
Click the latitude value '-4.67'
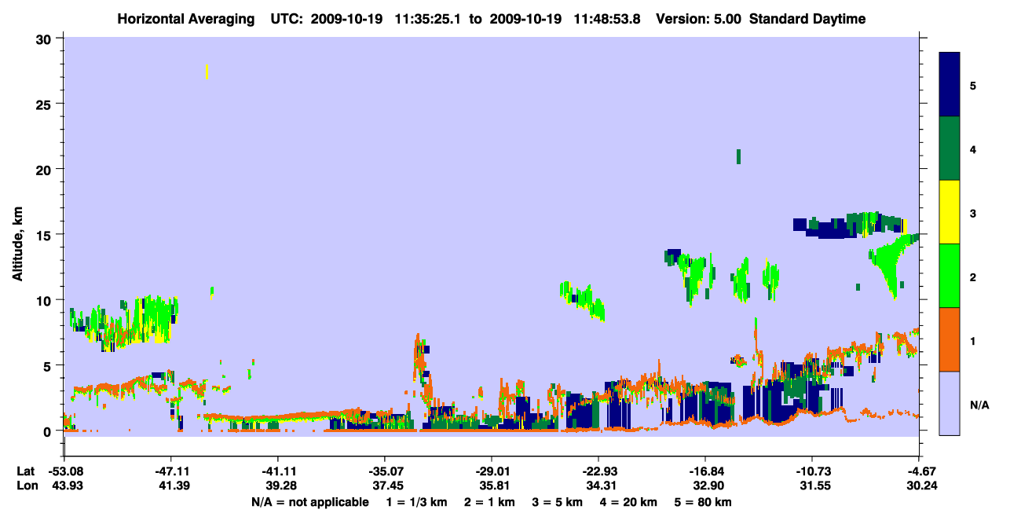[x=920, y=471]
